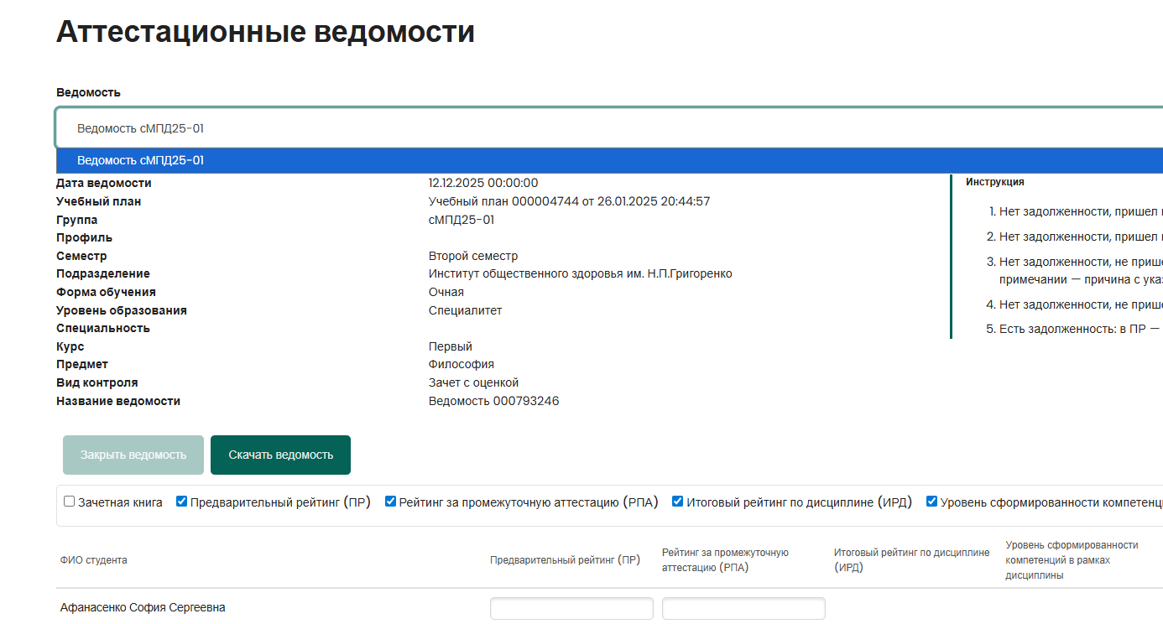Image resolution: width=1163 pixels, height=624 pixels.
Task: Toggle Уровень сформированности компетенций checkbox
Action: [x=931, y=502]
